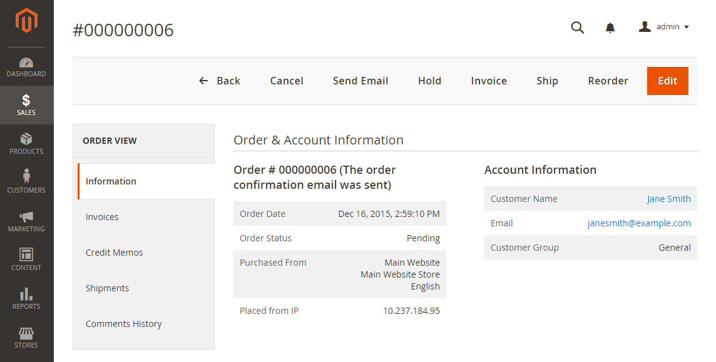The image size is (716, 362).
Task: Open Jane Smith customer link
Action: (x=668, y=199)
